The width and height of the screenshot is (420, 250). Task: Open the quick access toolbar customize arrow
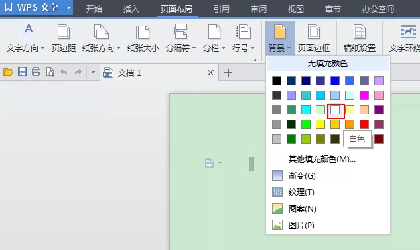click(93, 72)
